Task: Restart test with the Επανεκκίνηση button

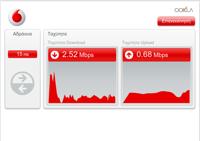Action: (x=176, y=21)
